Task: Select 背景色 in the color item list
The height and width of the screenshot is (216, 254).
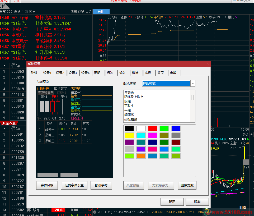Action: [129, 93]
